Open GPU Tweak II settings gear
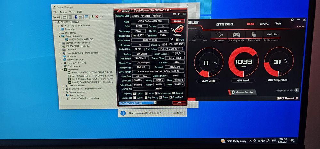The height and width of the screenshot is (149, 320). point(292,20)
